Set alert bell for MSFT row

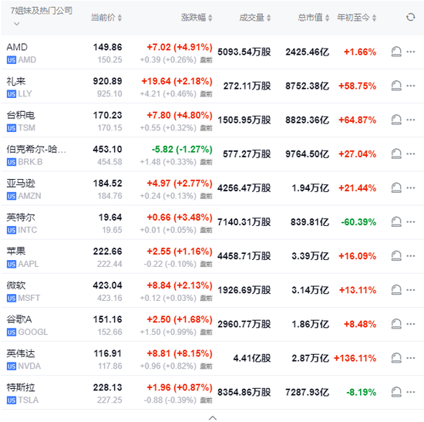click(x=396, y=290)
